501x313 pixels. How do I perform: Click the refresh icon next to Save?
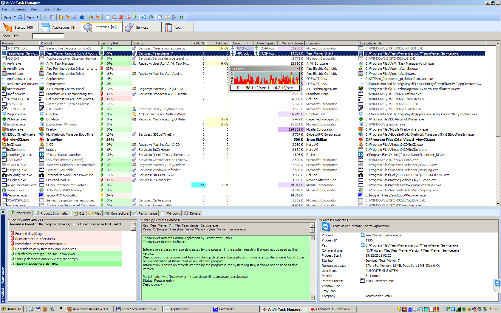tap(20, 17)
